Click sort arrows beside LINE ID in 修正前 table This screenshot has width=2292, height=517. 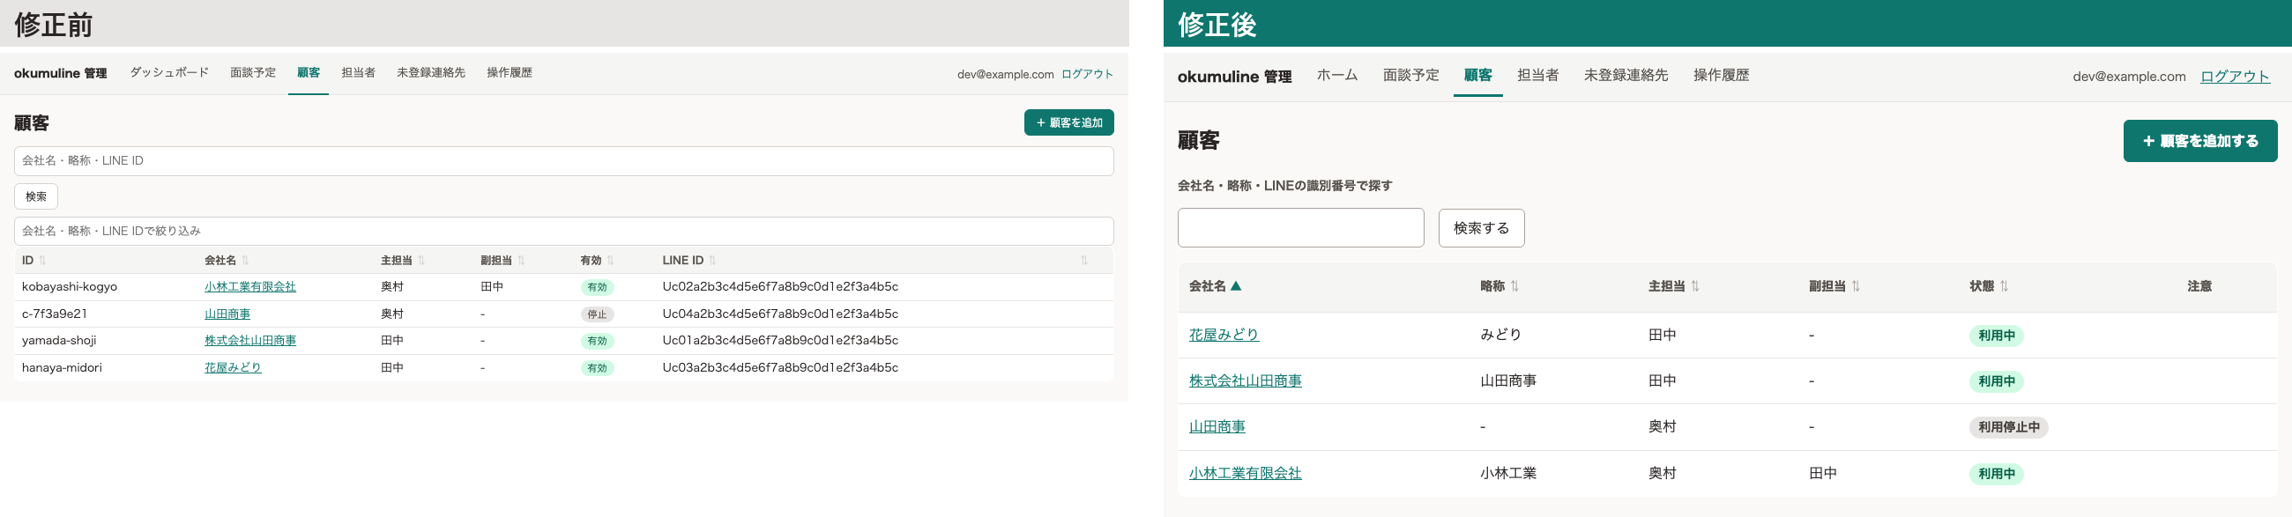pyautogui.click(x=712, y=261)
